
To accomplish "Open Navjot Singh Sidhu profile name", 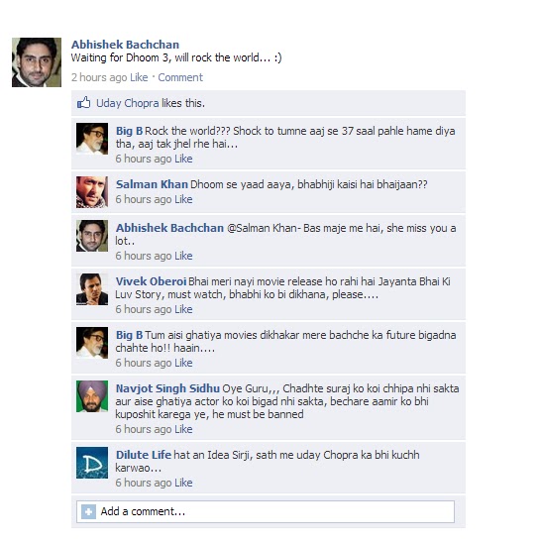I will (x=167, y=388).
